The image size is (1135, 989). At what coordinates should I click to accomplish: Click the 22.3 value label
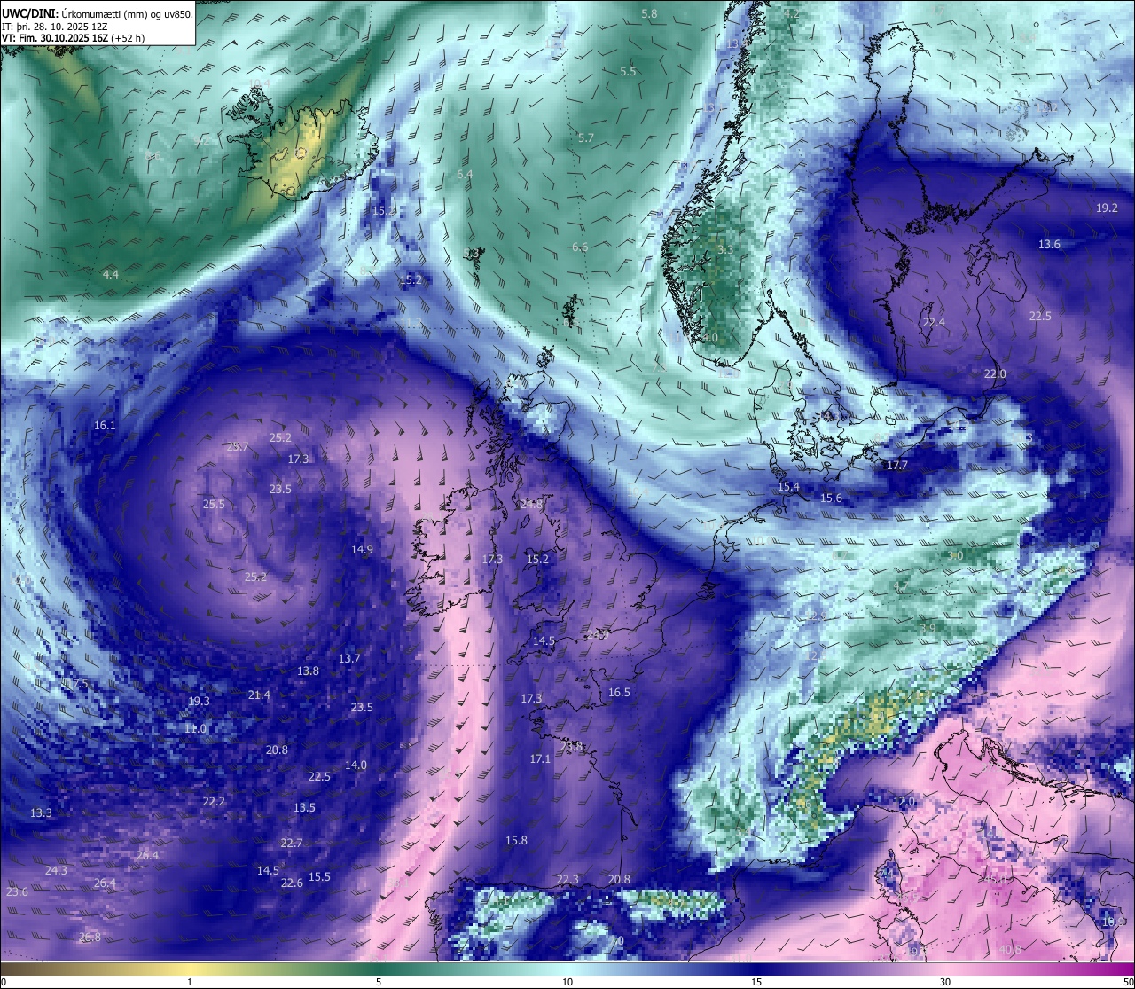click(567, 880)
